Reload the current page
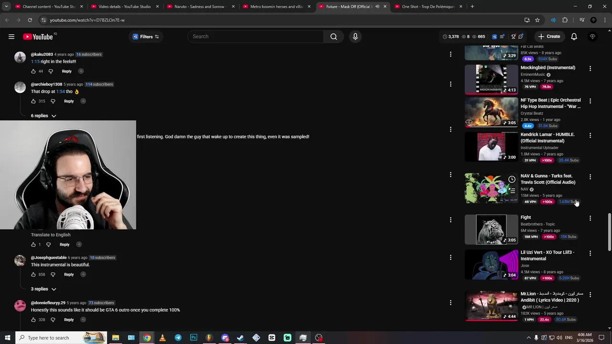 tap(30, 20)
